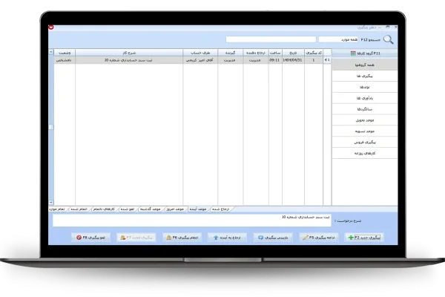This screenshot has width=445, height=297.
Task: Click the red app icon in title bar
Action: [50, 27]
